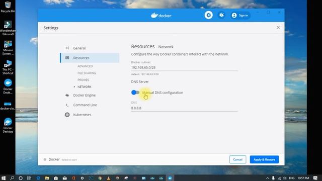Open the General settings section

(x=79, y=48)
